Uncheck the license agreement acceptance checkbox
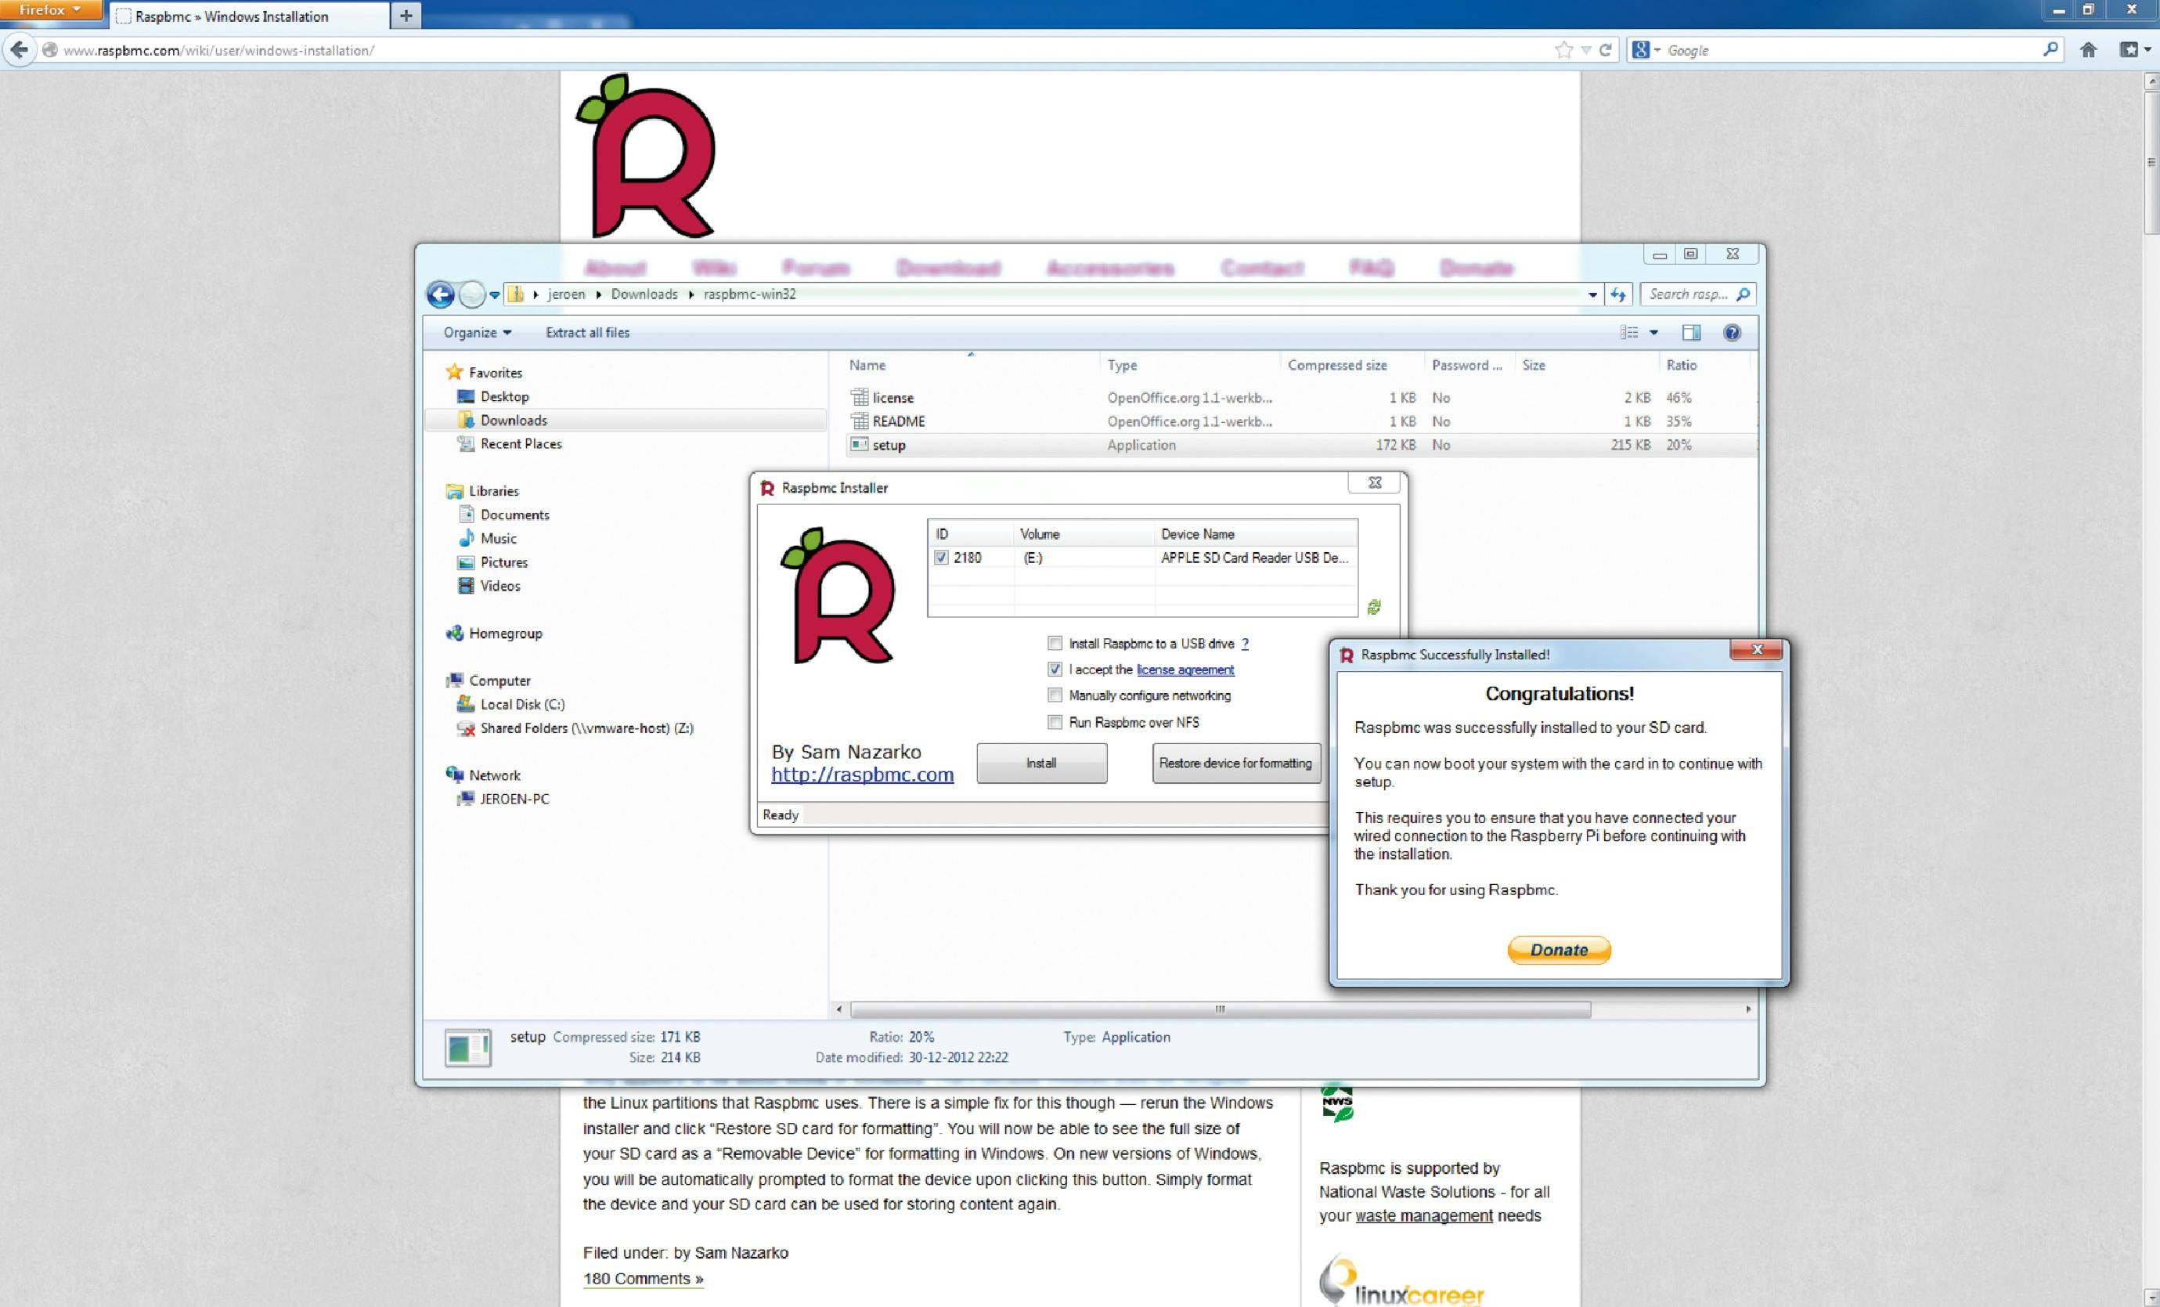The image size is (2160, 1307). point(1055,670)
